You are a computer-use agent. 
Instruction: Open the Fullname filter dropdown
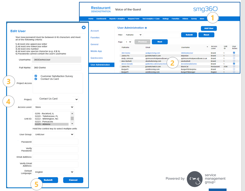click(133, 35)
